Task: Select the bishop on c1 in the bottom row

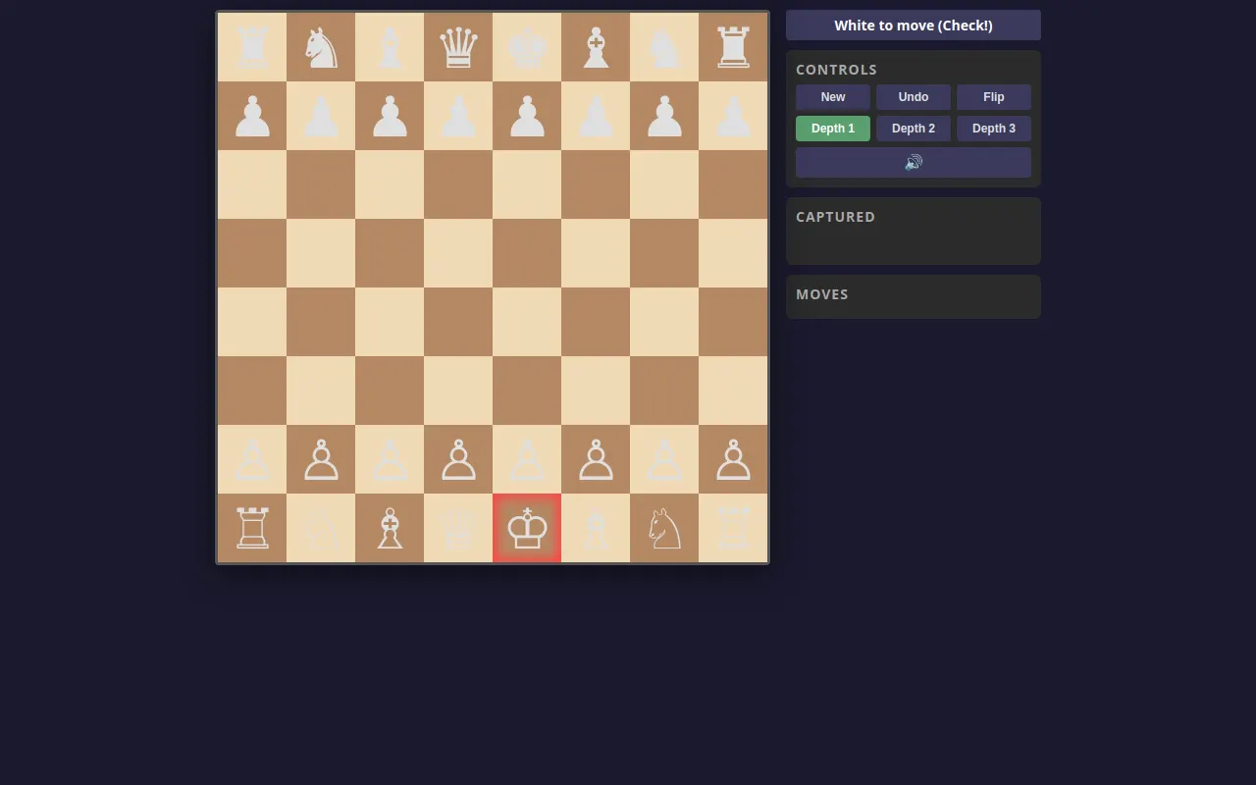Action: click(x=390, y=528)
